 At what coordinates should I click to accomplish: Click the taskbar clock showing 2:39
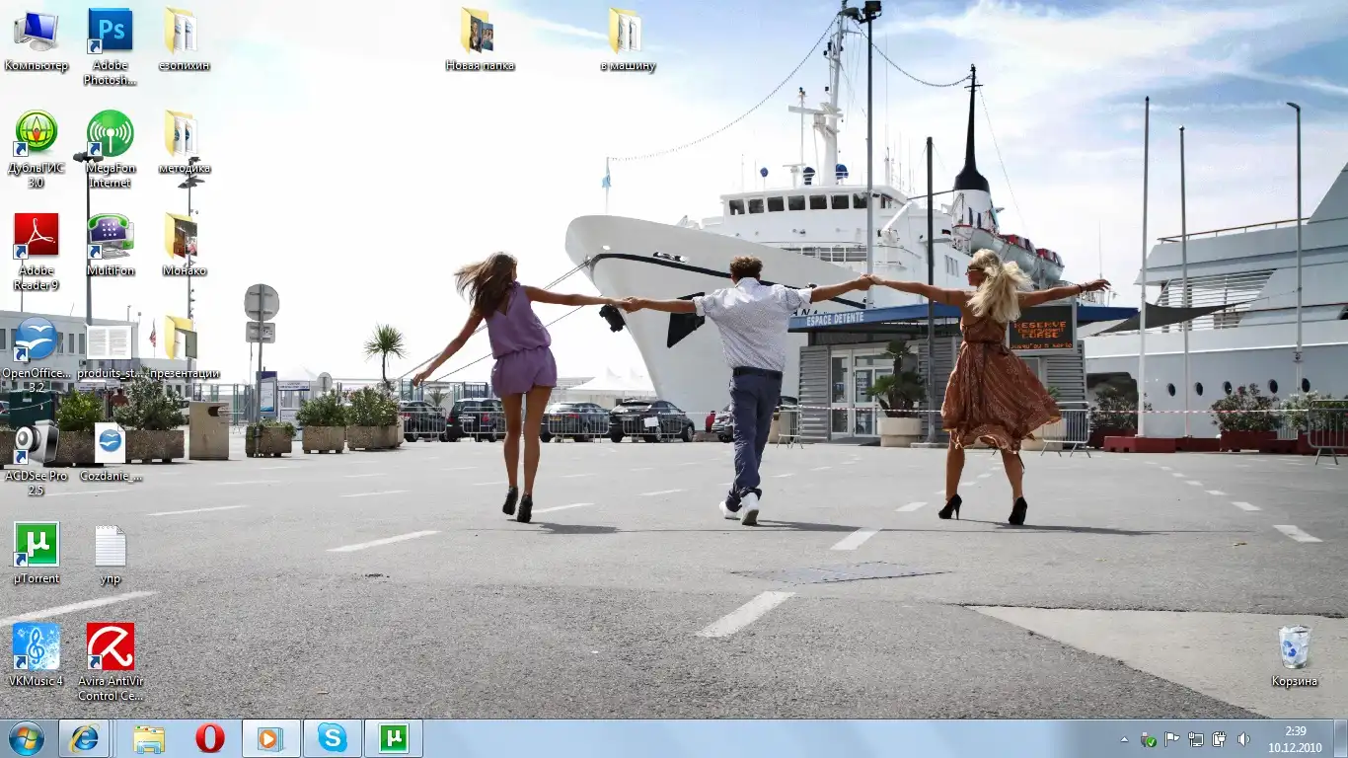click(x=1295, y=739)
